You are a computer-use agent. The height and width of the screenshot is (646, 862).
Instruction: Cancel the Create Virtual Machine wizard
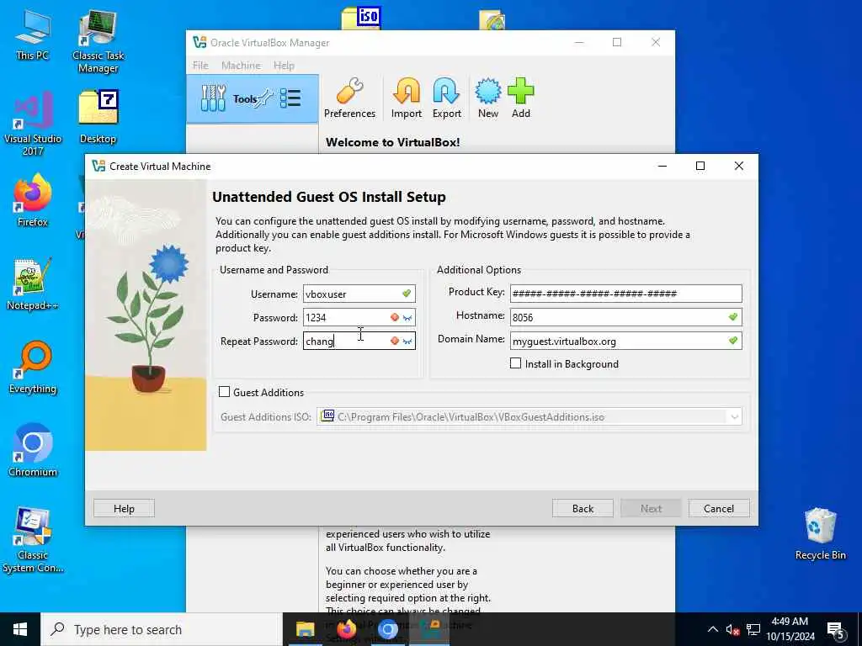pyautogui.click(x=719, y=508)
